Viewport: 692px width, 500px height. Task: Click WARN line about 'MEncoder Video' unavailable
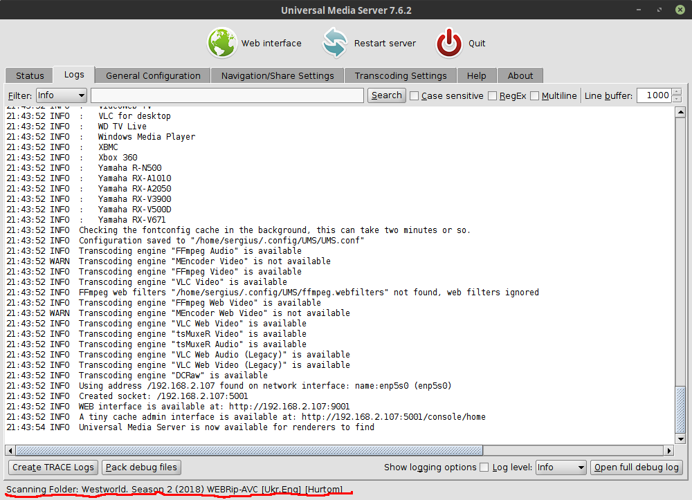(x=168, y=261)
